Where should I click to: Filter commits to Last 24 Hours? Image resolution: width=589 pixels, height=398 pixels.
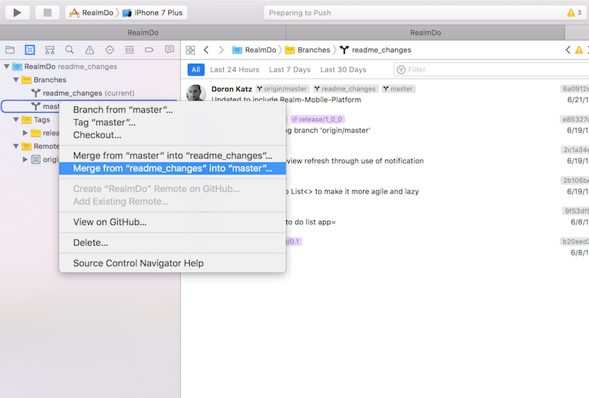click(x=234, y=70)
